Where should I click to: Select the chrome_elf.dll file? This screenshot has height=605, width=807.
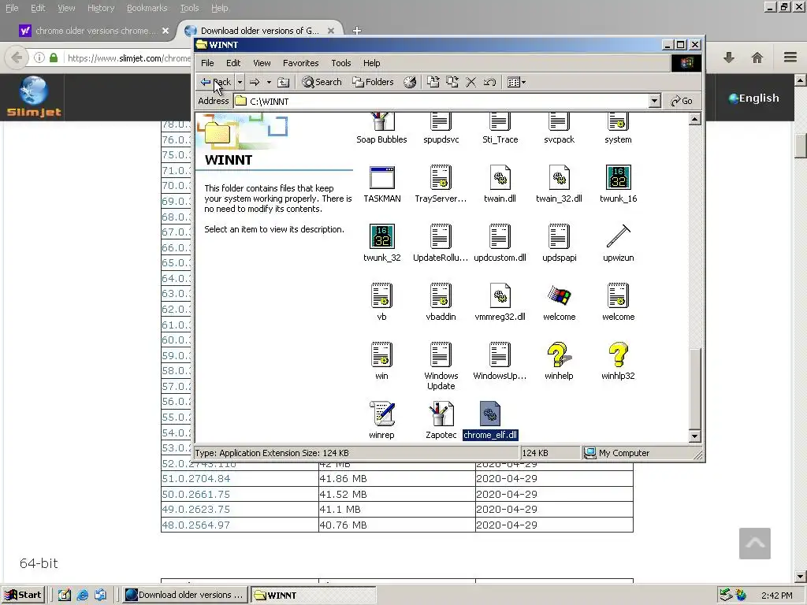pos(490,421)
